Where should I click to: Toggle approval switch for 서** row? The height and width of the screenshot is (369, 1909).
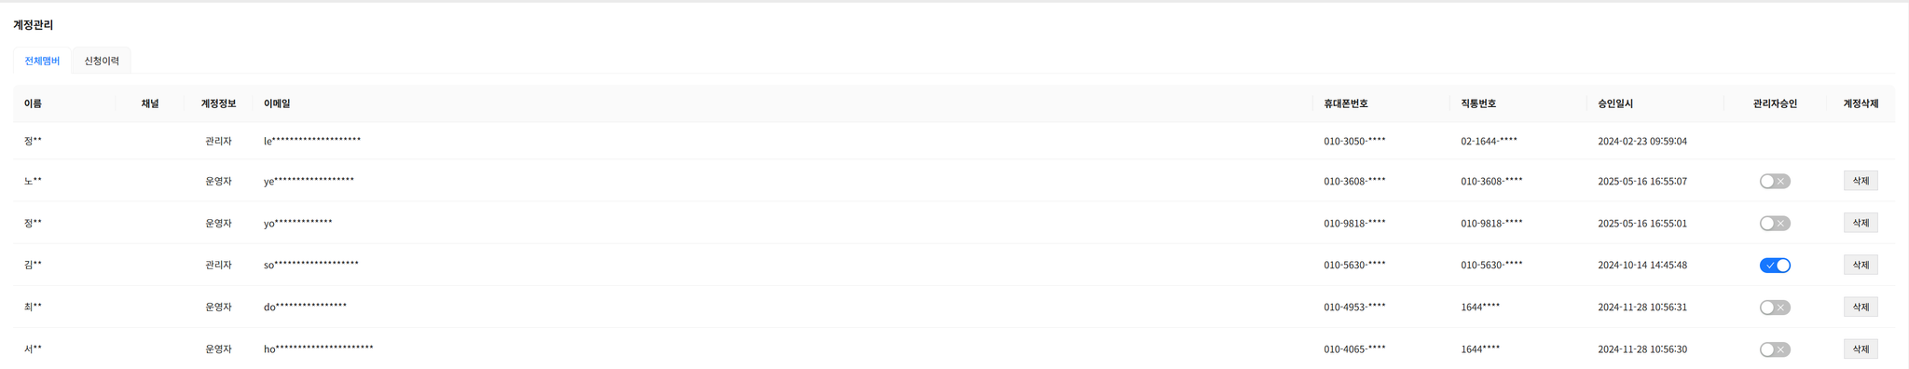(1775, 349)
